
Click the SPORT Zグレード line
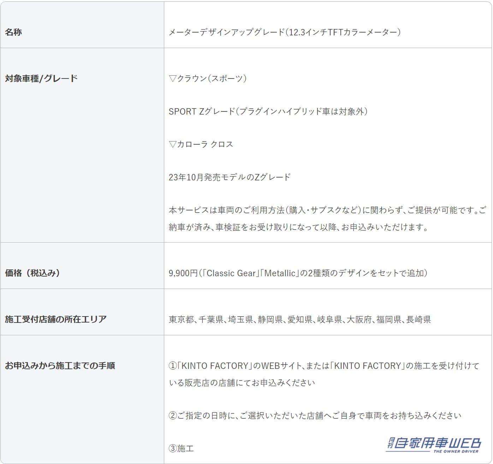coord(268,111)
